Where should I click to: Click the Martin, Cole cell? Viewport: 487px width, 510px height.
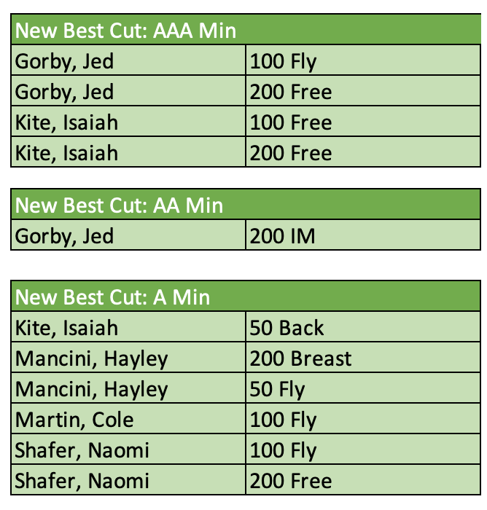(74, 420)
